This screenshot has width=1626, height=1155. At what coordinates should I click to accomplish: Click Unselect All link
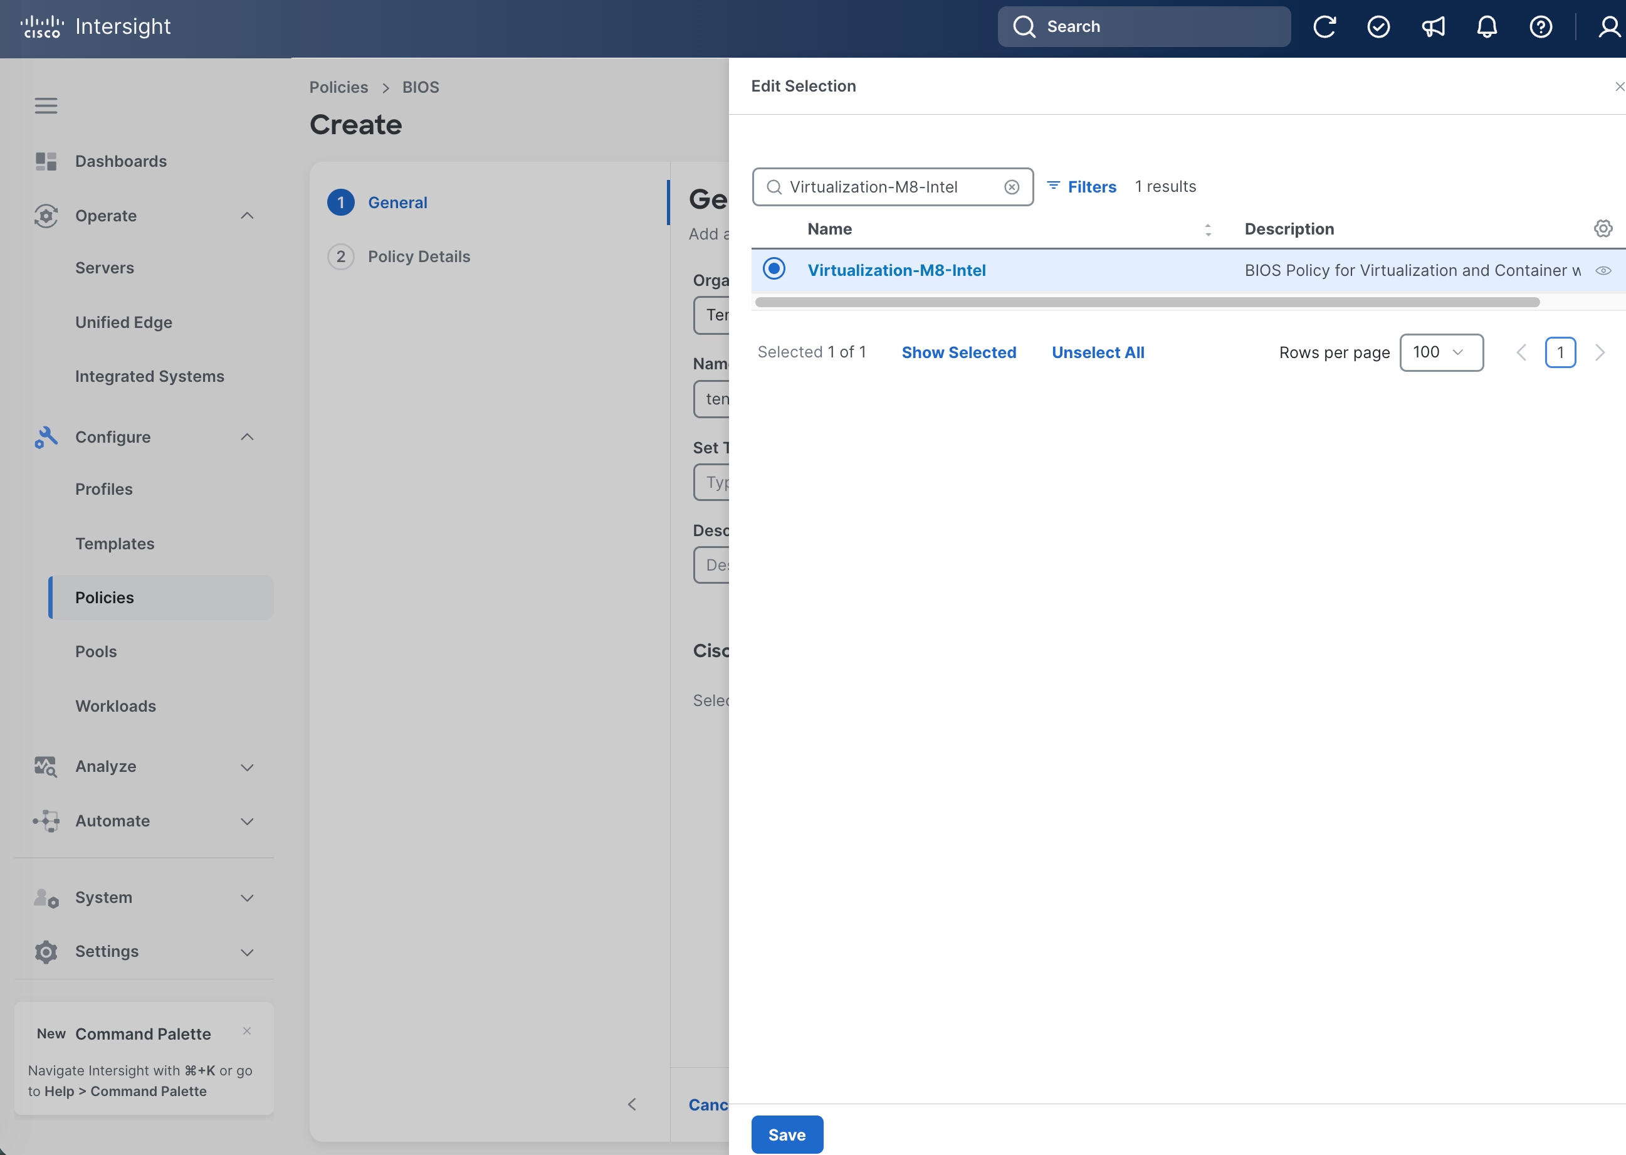point(1098,352)
